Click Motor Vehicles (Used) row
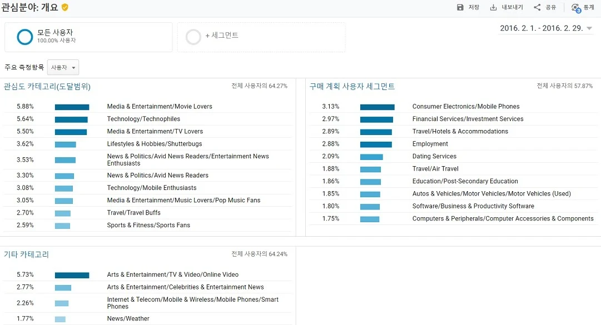The width and height of the screenshot is (601, 325). click(x=454, y=193)
